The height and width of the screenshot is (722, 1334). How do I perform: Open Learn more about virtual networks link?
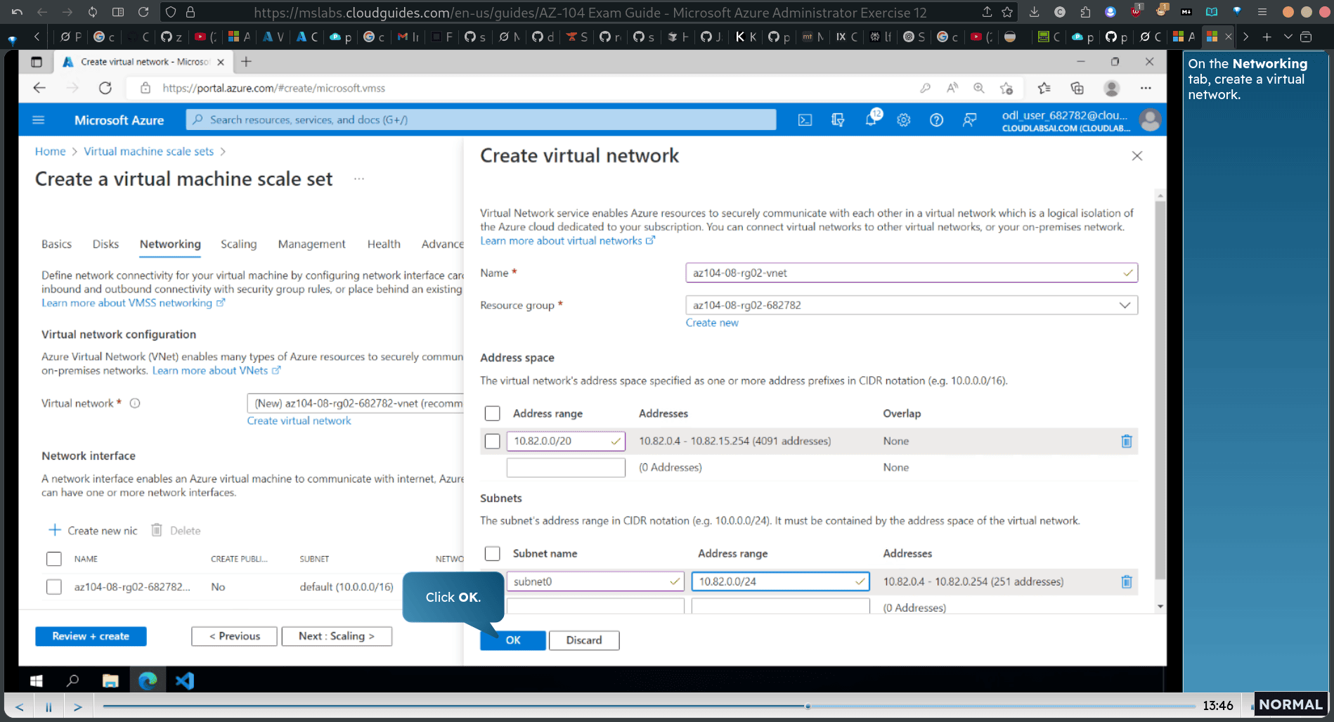click(567, 240)
